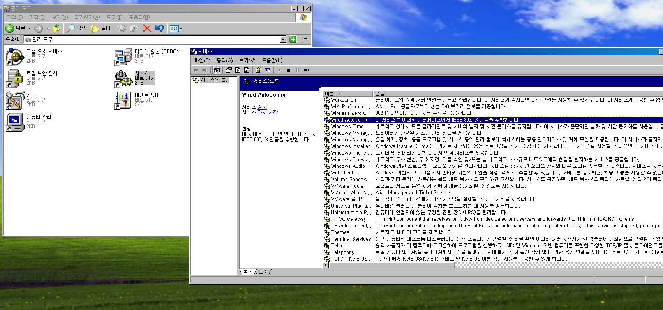The width and height of the screenshot is (663, 310).
Task: Click the Start Service play icon
Action: (280, 70)
